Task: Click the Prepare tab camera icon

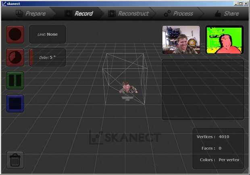Action: click(x=19, y=14)
